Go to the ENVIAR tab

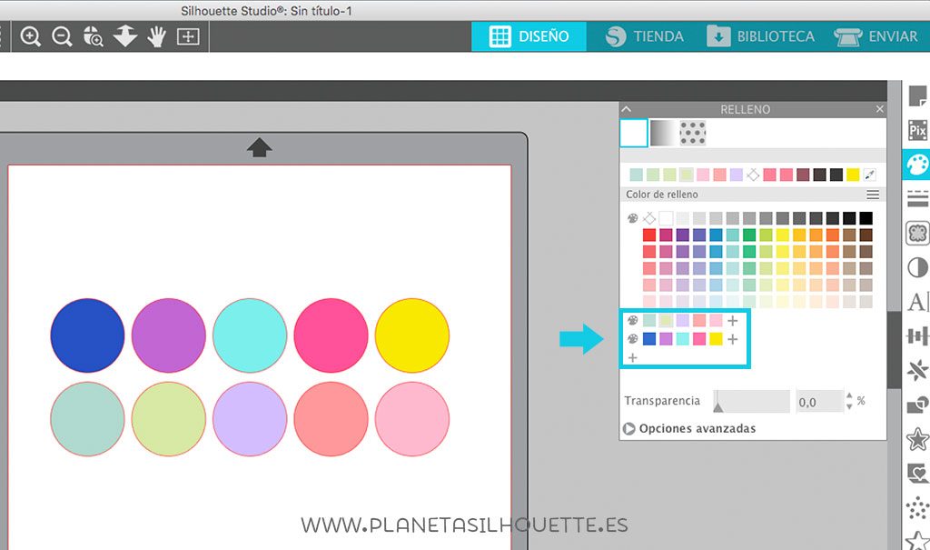876,36
